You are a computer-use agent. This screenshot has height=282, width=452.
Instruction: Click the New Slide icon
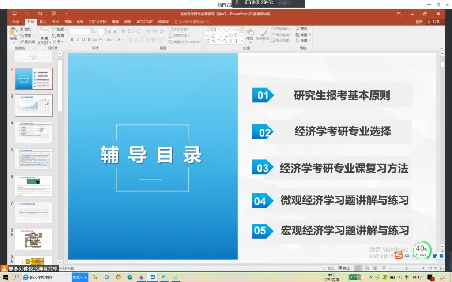click(44, 32)
